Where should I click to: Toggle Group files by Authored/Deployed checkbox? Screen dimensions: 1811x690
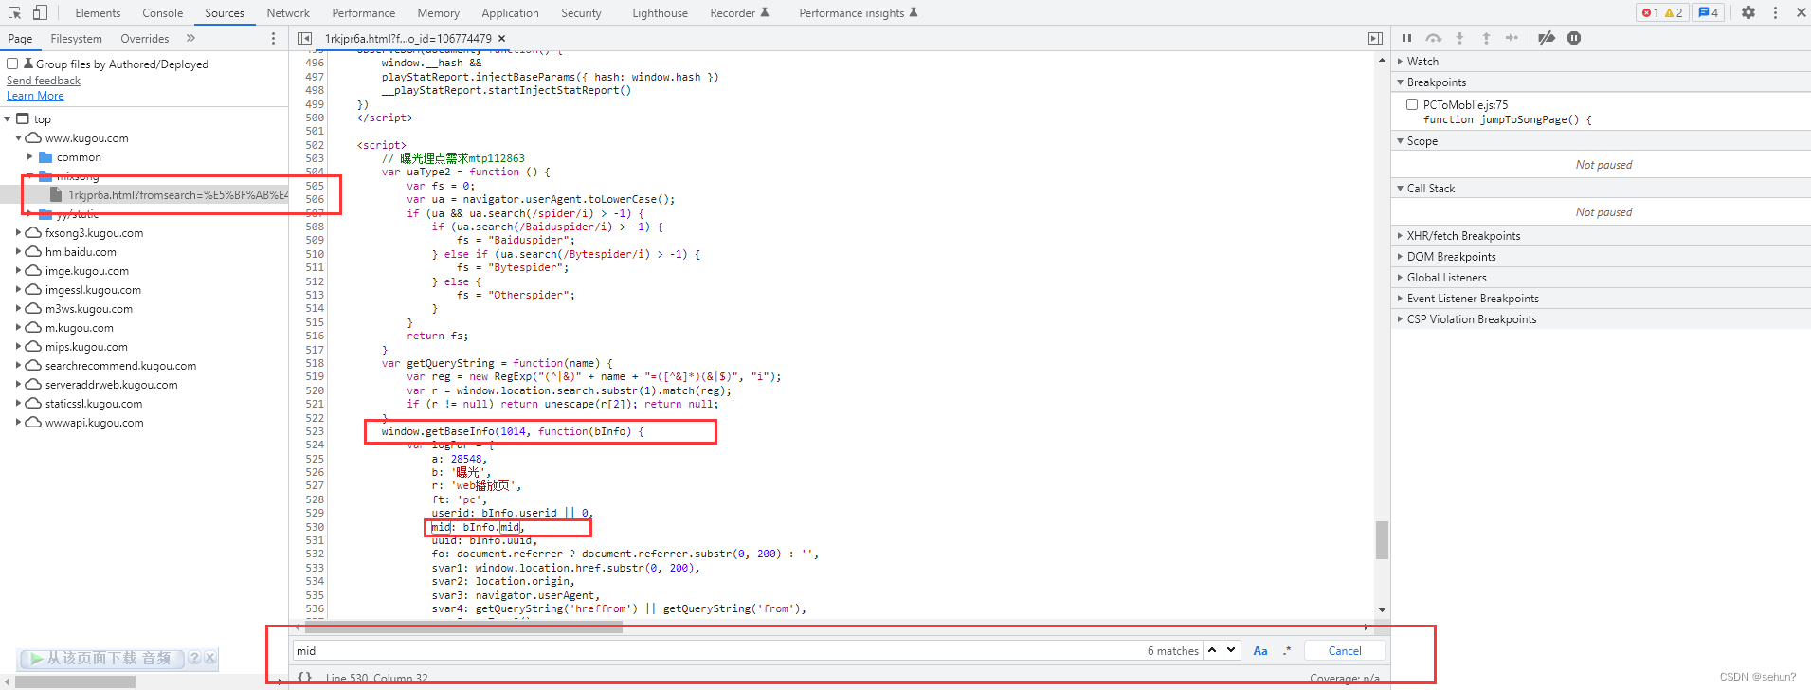coord(12,64)
